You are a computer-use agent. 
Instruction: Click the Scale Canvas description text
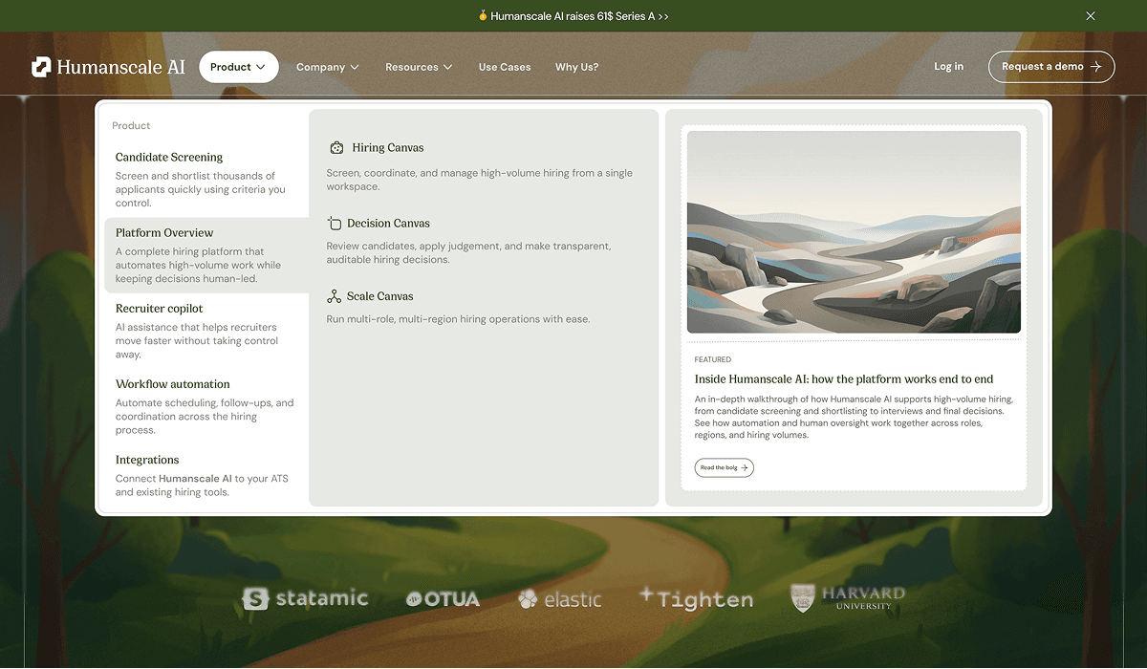[458, 319]
